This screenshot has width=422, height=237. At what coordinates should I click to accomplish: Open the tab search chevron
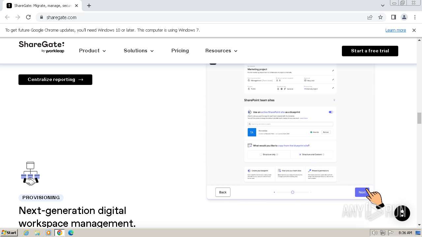[382, 6]
